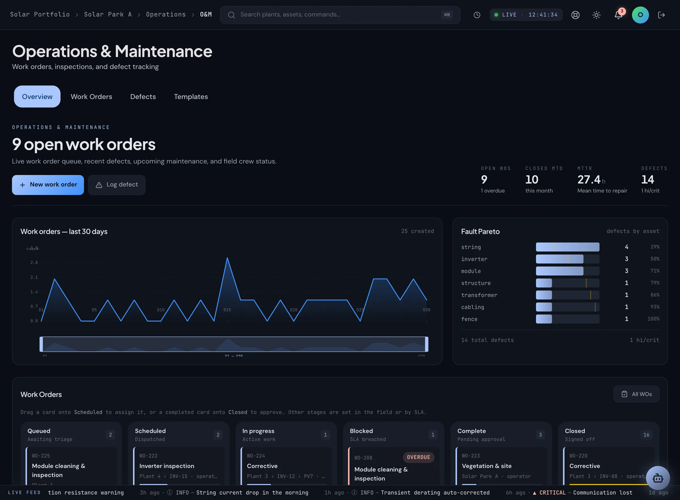Click the Closed column count 16
This screenshot has width=680, height=500.
(646, 435)
